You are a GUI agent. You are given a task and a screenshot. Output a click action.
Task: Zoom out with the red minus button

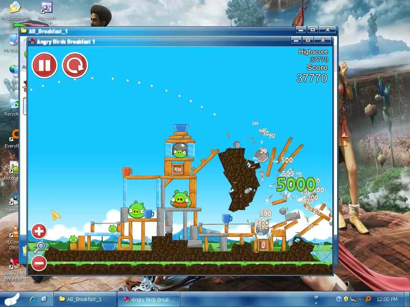(x=39, y=263)
